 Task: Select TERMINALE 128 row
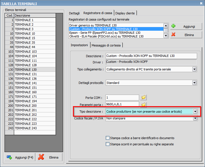30,65
